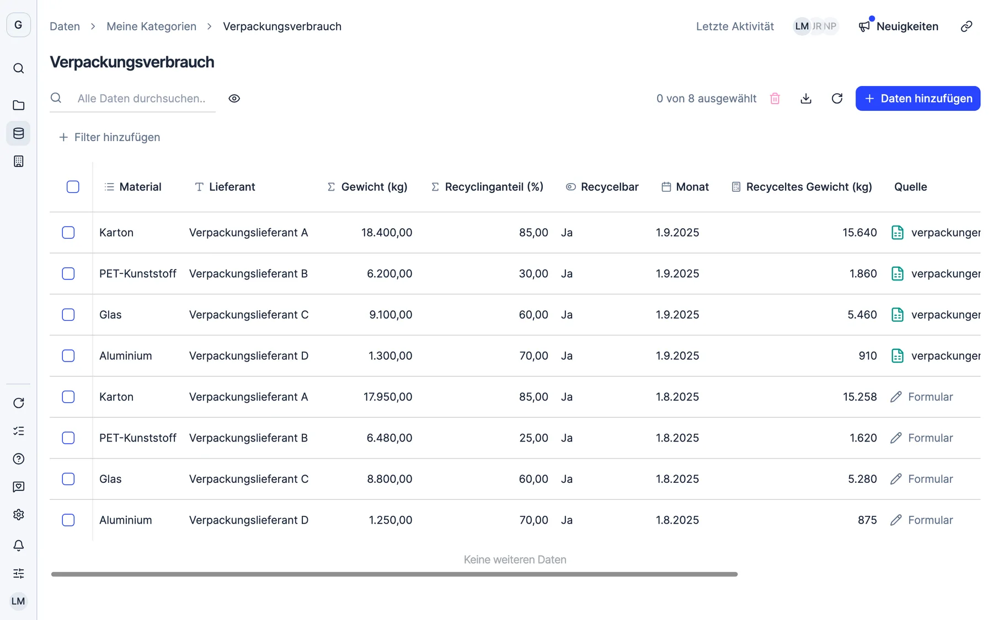Click the collaborator avatars LM JR NP
The image size is (993, 620).
(x=816, y=26)
